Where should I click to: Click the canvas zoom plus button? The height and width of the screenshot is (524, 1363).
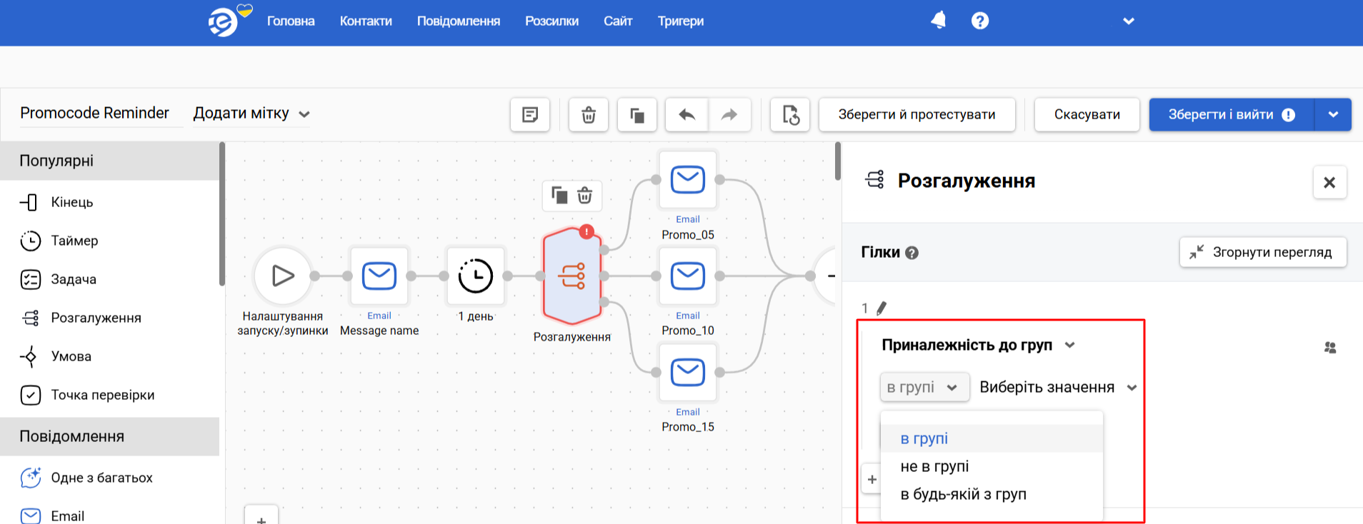coord(261,515)
